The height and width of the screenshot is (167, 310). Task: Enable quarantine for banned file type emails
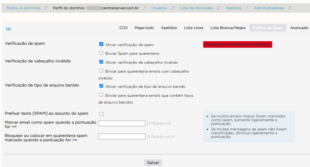[x=101, y=95]
